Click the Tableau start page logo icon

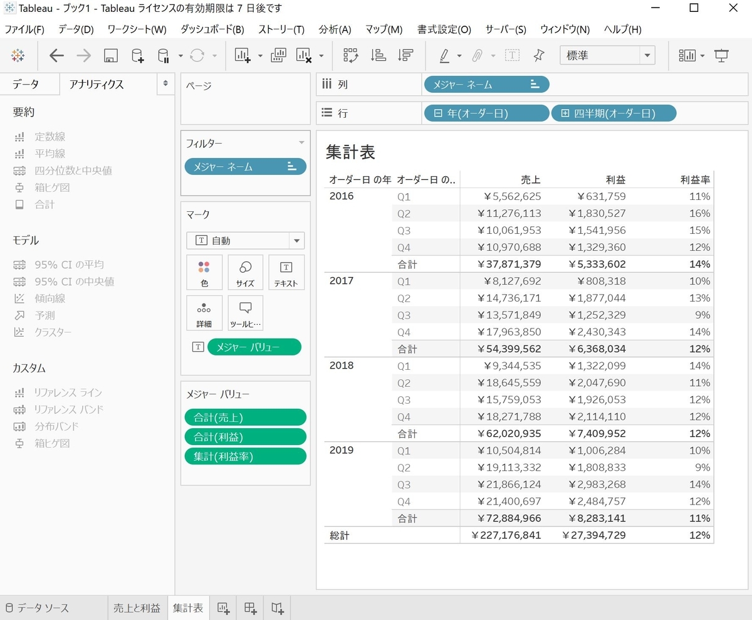click(18, 55)
